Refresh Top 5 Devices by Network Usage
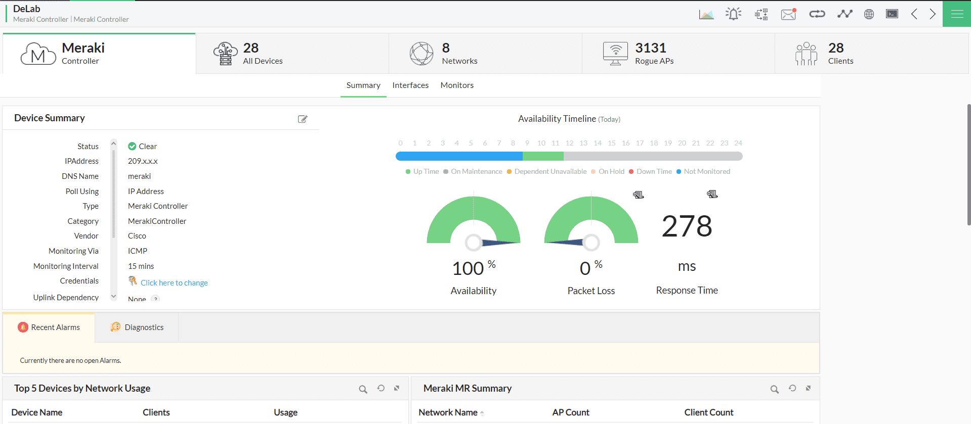 (x=381, y=388)
